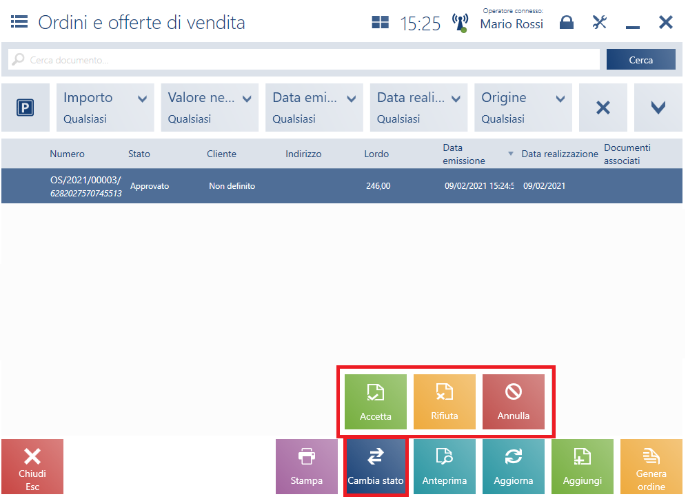Open the Data realizzazione filter dropdown
The height and width of the screenshot is (499, 688).
pos(418,108)
